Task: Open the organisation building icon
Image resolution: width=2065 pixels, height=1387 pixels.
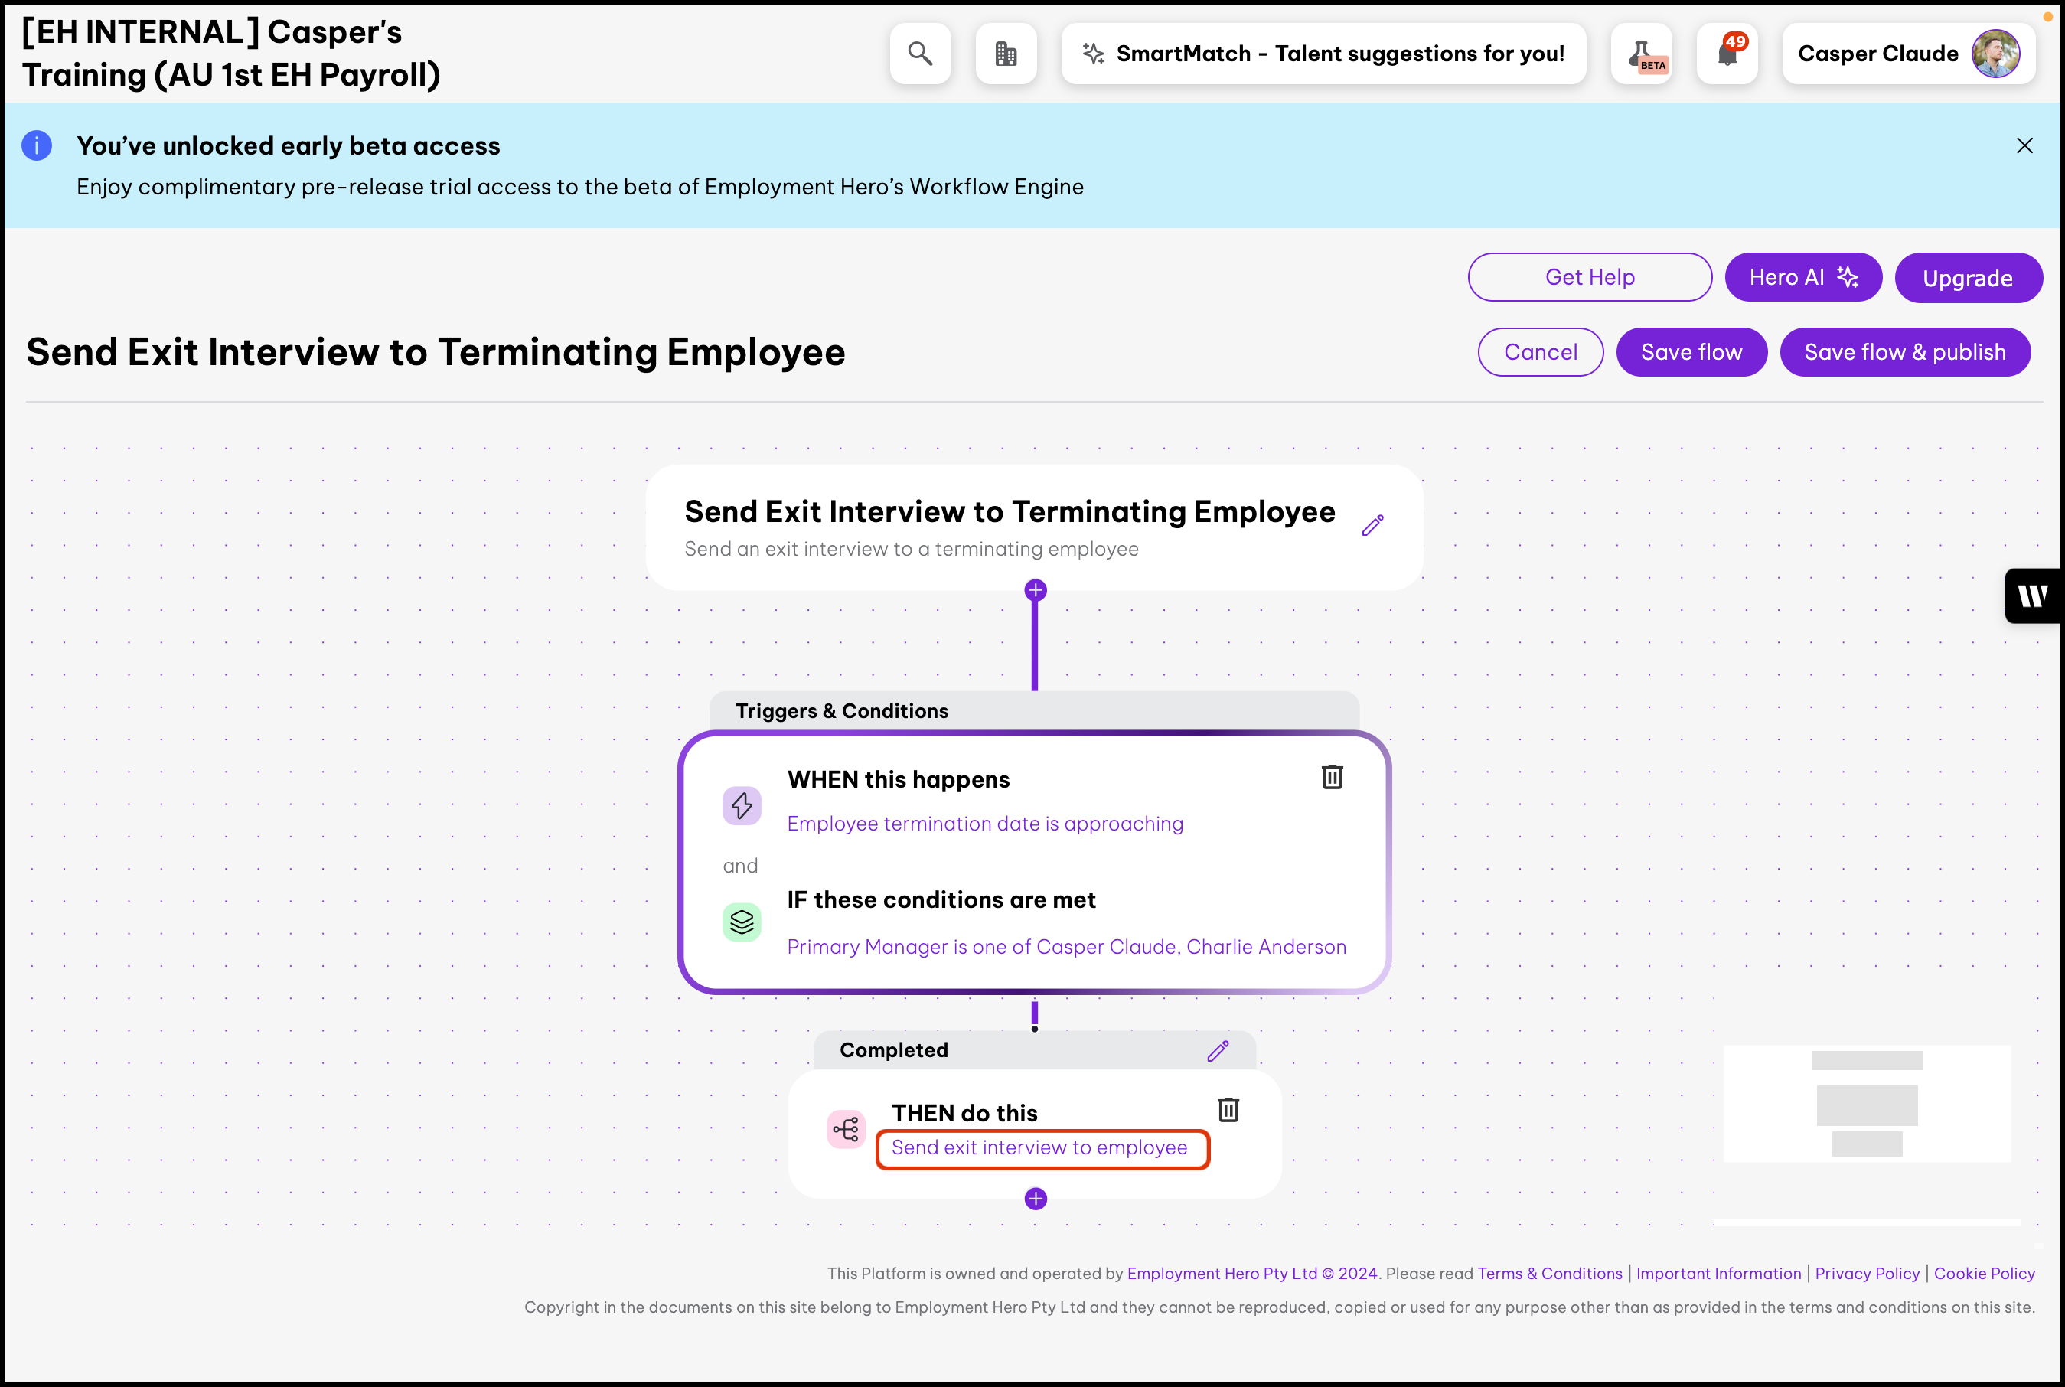Action: click(1006, 54)
